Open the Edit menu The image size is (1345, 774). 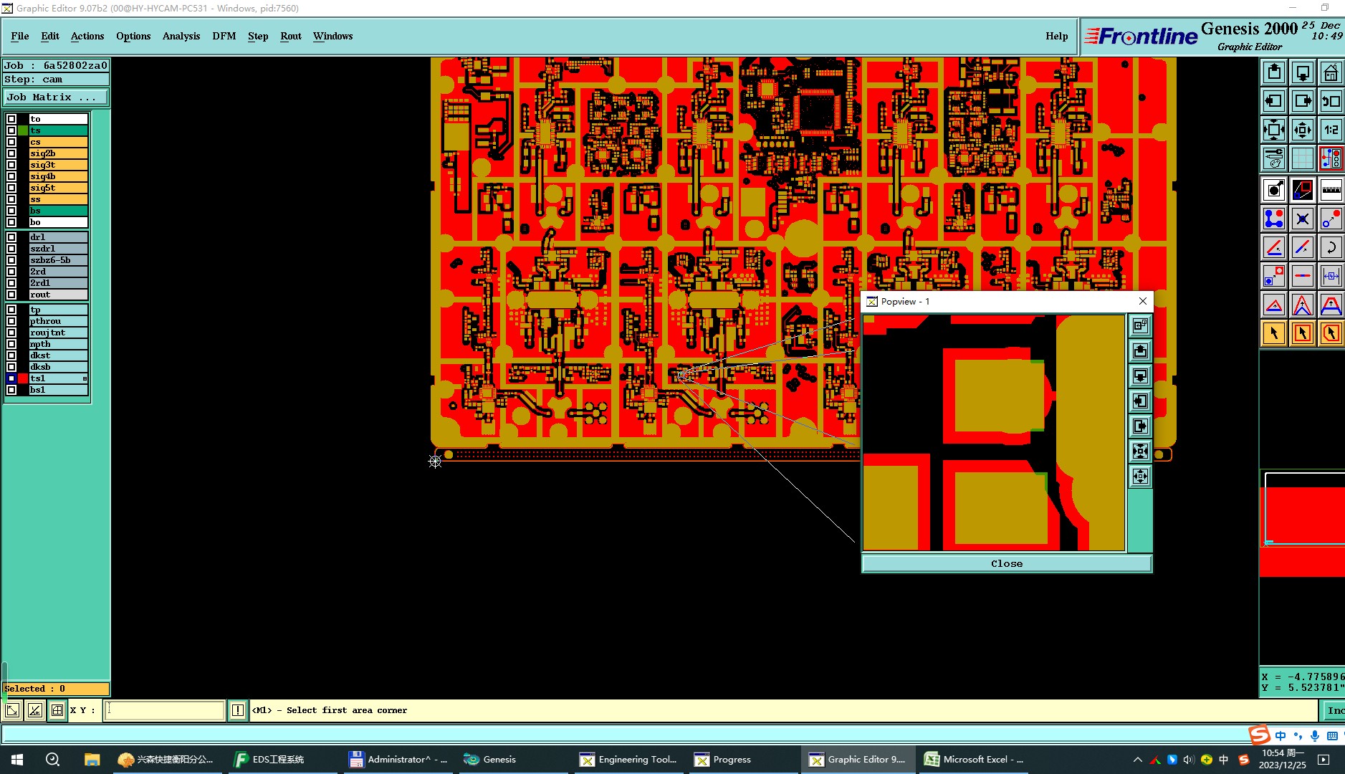(x=50, y=36)
